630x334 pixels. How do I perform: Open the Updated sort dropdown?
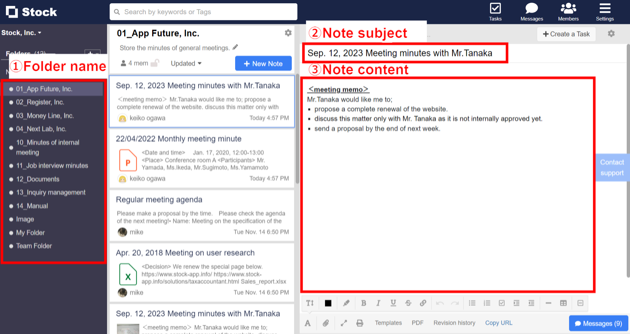[186, 63]
